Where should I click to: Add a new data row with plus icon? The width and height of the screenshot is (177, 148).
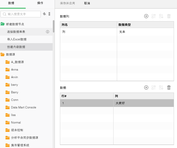point(146,87)
